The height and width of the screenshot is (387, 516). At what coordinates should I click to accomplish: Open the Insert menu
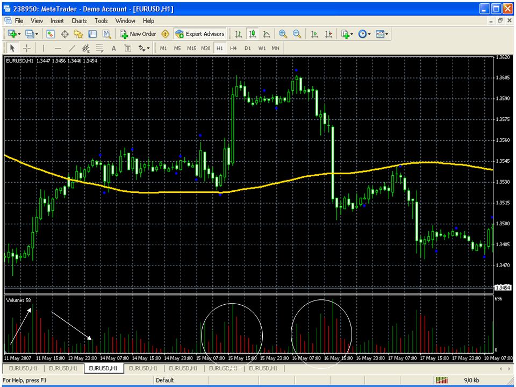click(58, 21)
